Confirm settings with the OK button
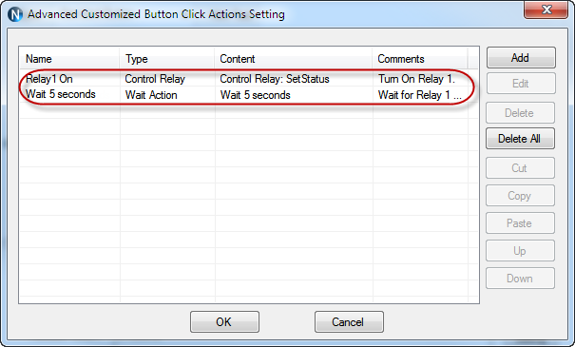The image size is (575, 347). pyautogui.click(x=224, y=321)
